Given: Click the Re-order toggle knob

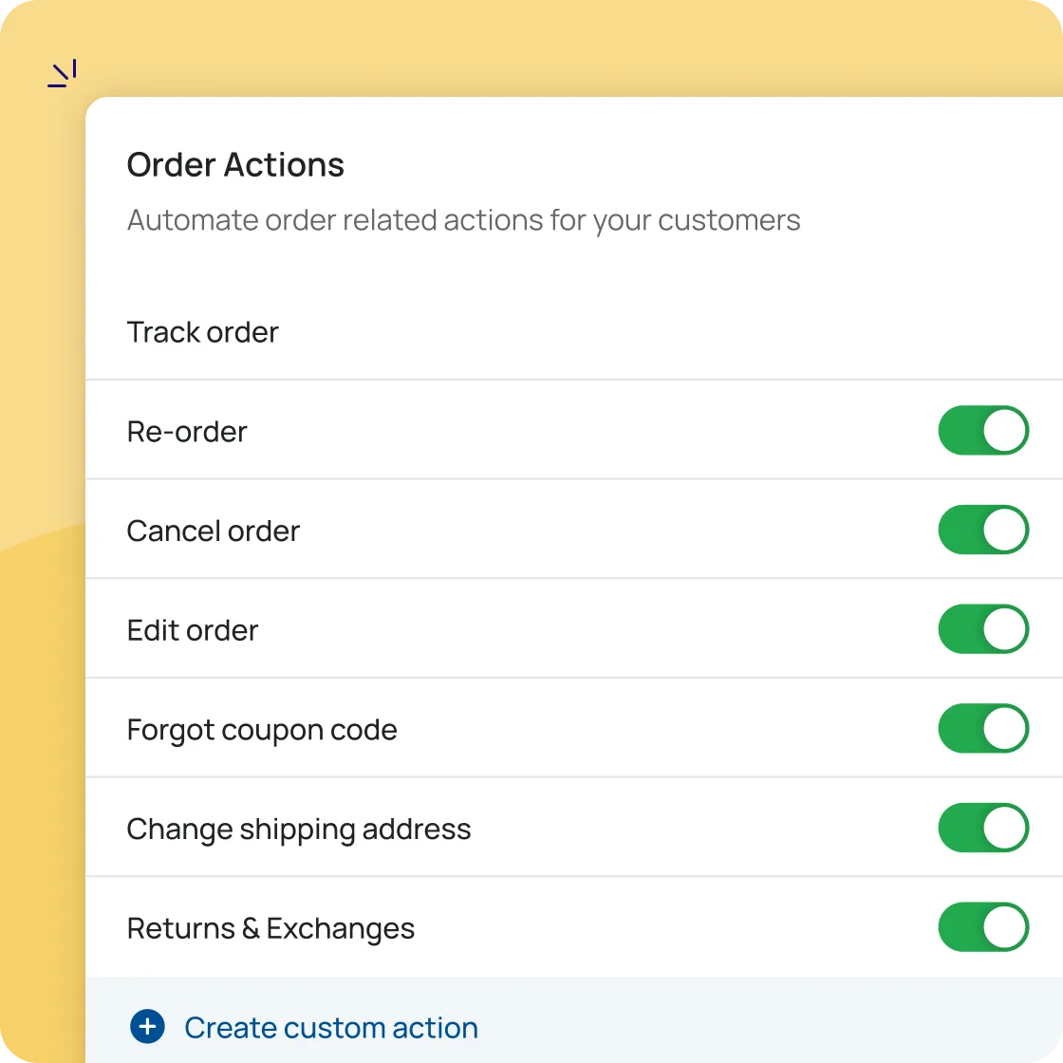Looking at the screenshot, I should pos(1005,430).
